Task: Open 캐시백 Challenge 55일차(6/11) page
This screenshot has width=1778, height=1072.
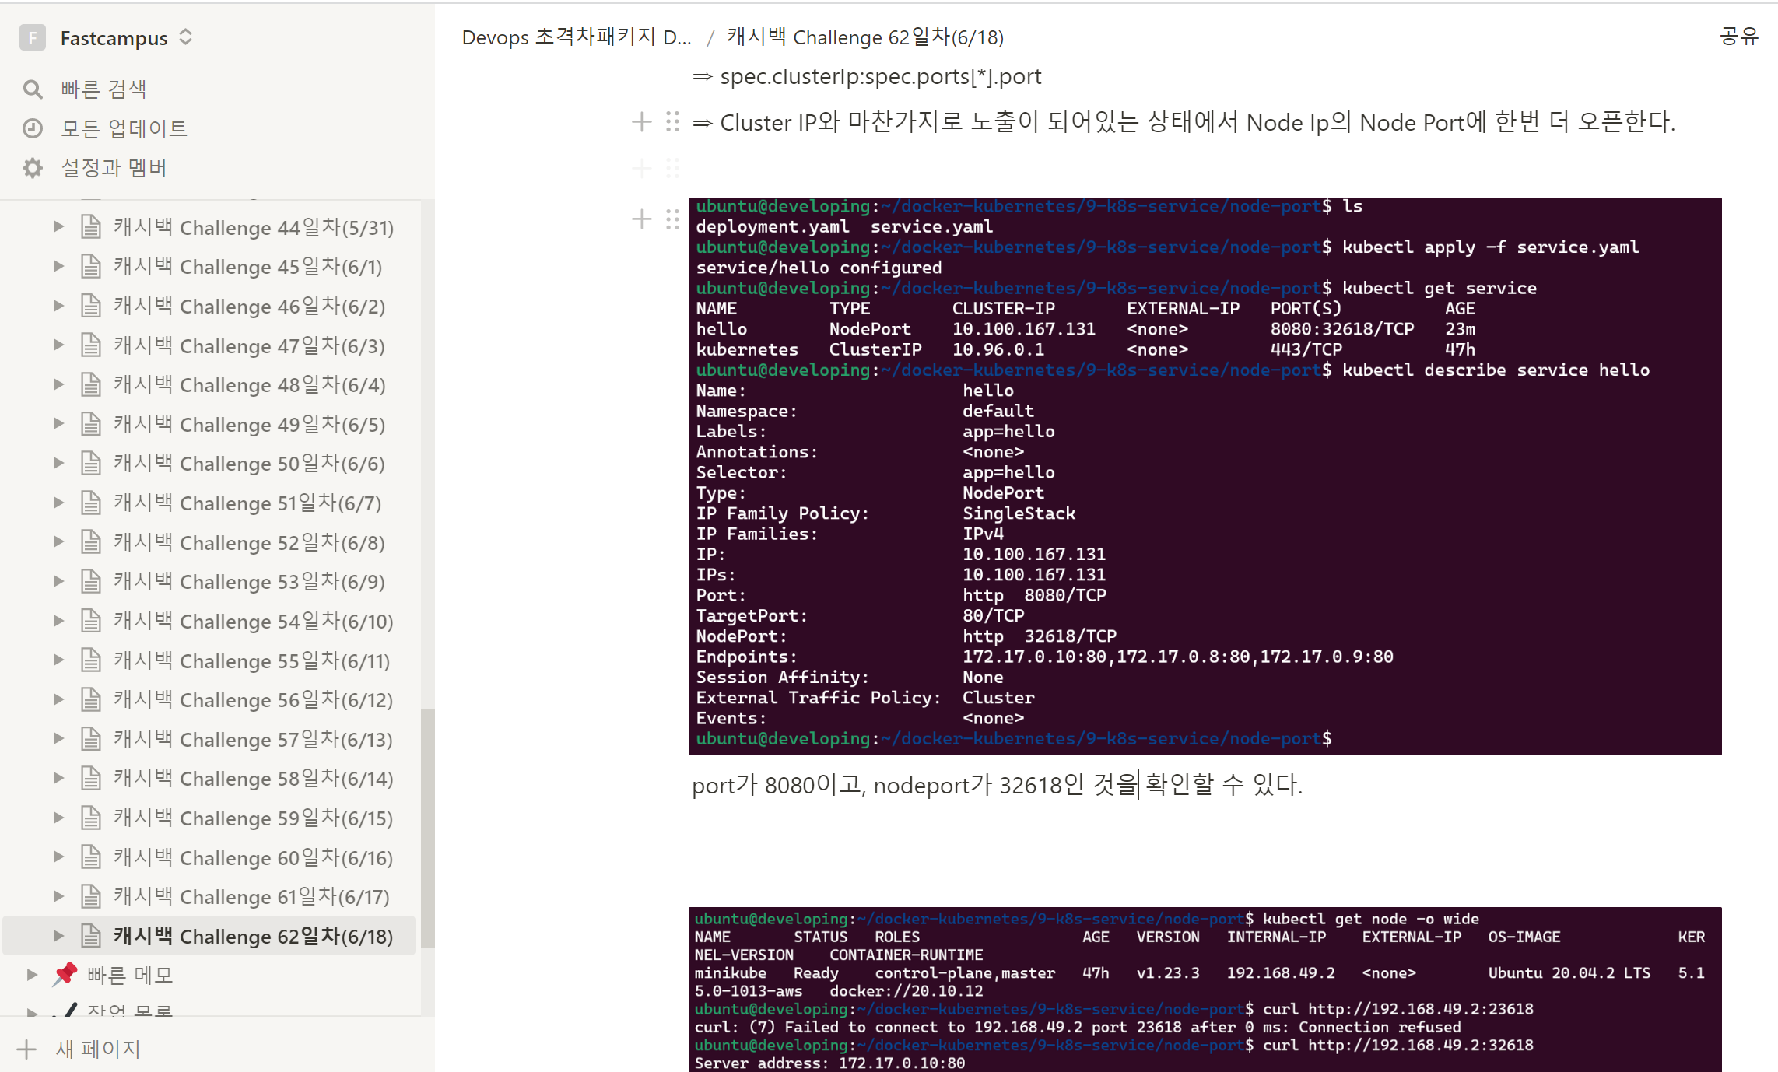Action: point(252,661)
